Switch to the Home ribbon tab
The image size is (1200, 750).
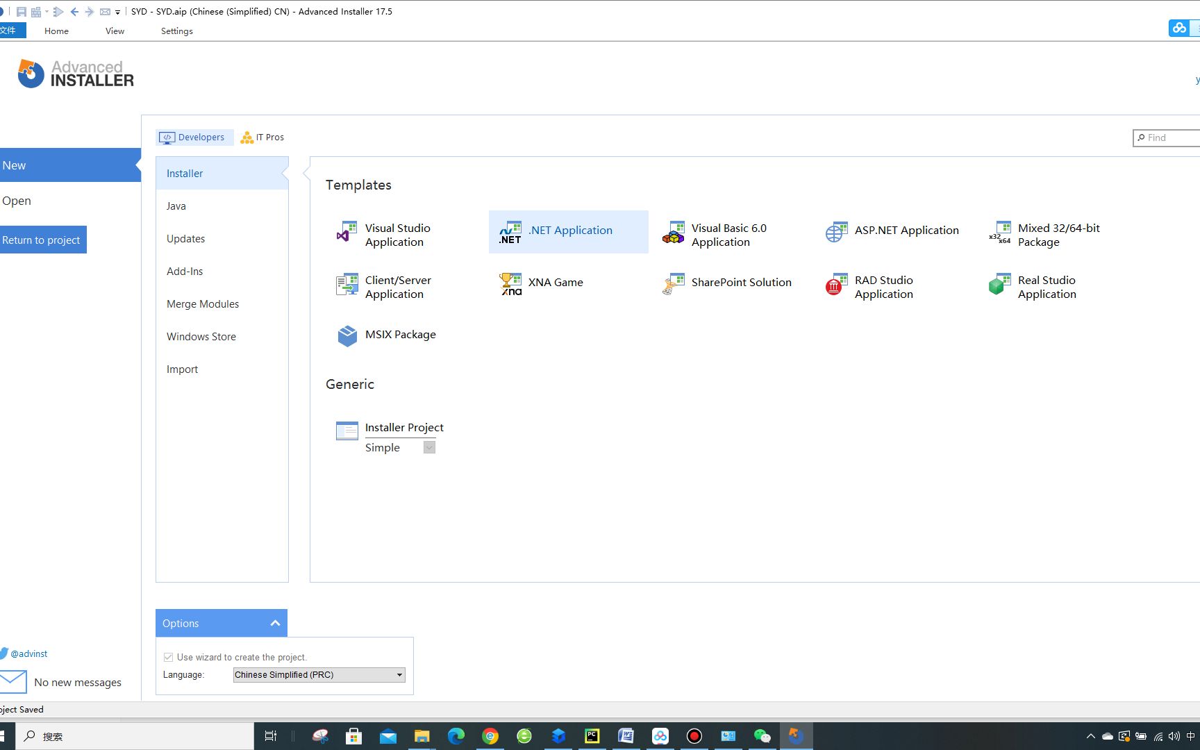(56, 31)
